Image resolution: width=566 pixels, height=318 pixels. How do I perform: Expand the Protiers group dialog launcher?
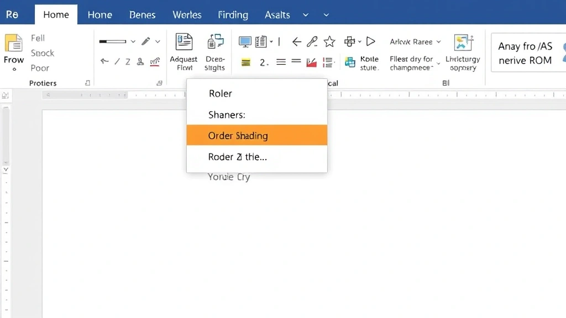coord(87,83)
